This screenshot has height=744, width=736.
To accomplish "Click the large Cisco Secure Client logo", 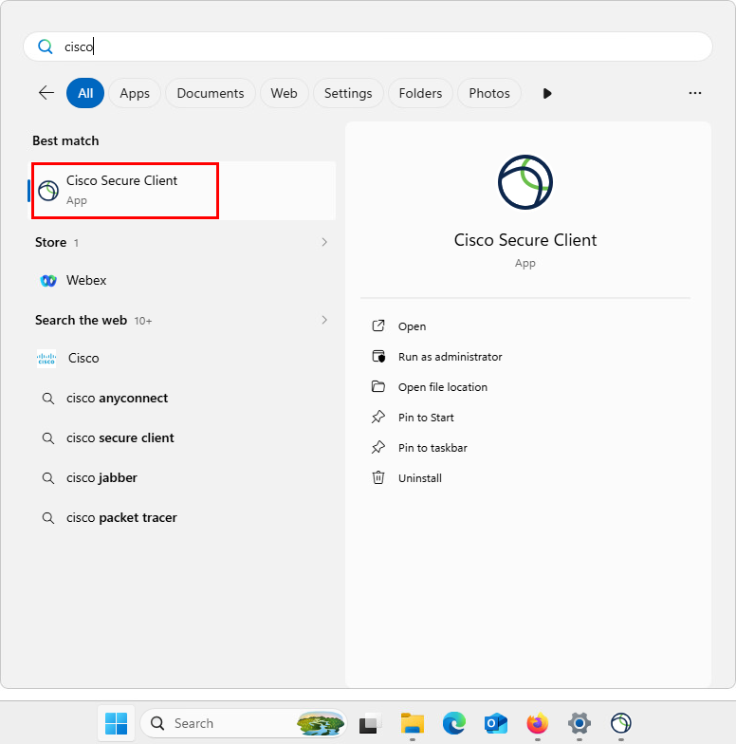I will tap(525, 182).
